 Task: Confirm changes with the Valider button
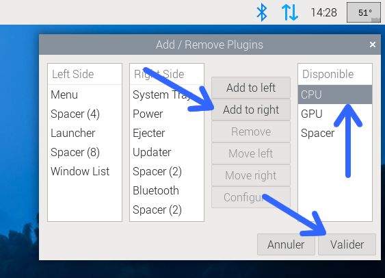coord(347,244)
